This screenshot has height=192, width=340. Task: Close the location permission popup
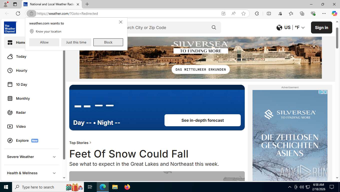pyautogui.click(x=121, y=22)
